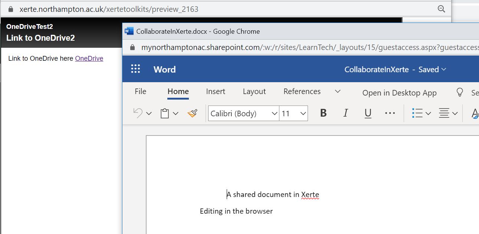479x234 pixels.
Task: Click the Xerte preview URL address bar
Action: click(109, 9)
